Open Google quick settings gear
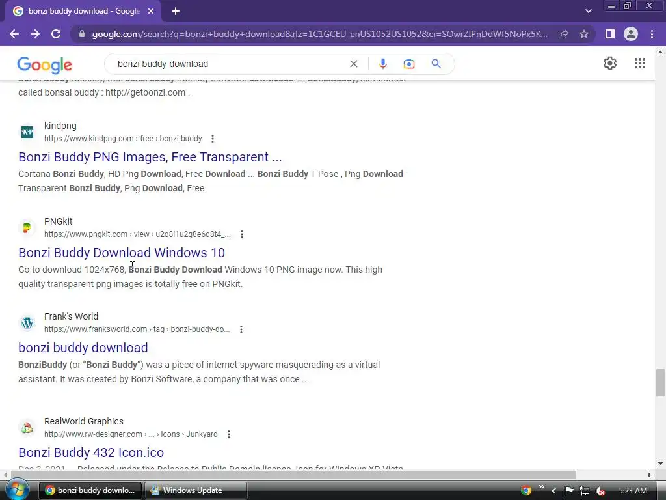The width and height of the screenshot is (666, 500). click(x=610, y=63)
